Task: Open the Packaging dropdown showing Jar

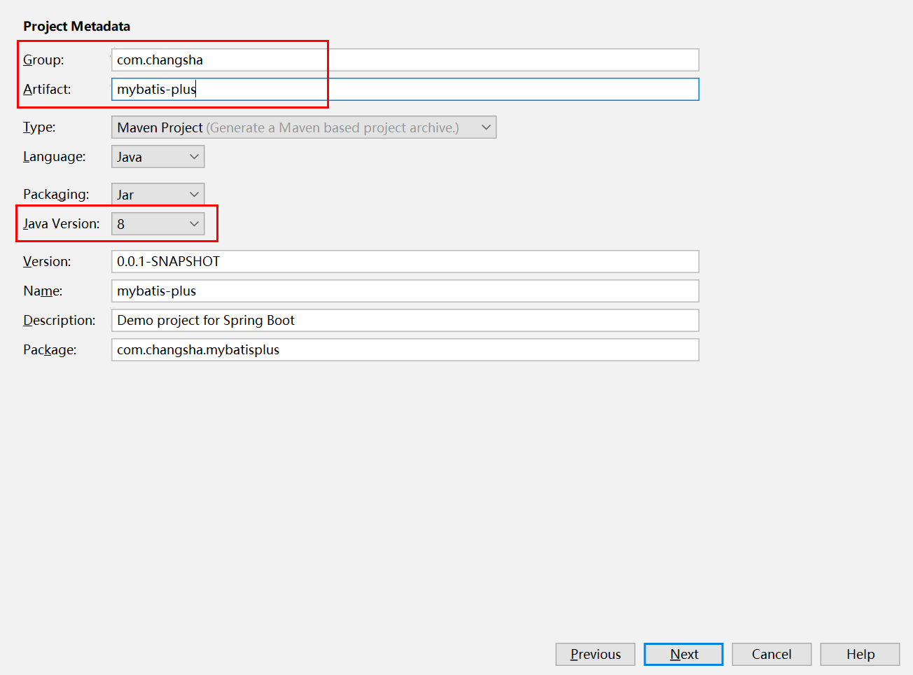Action: pos(158,194)
